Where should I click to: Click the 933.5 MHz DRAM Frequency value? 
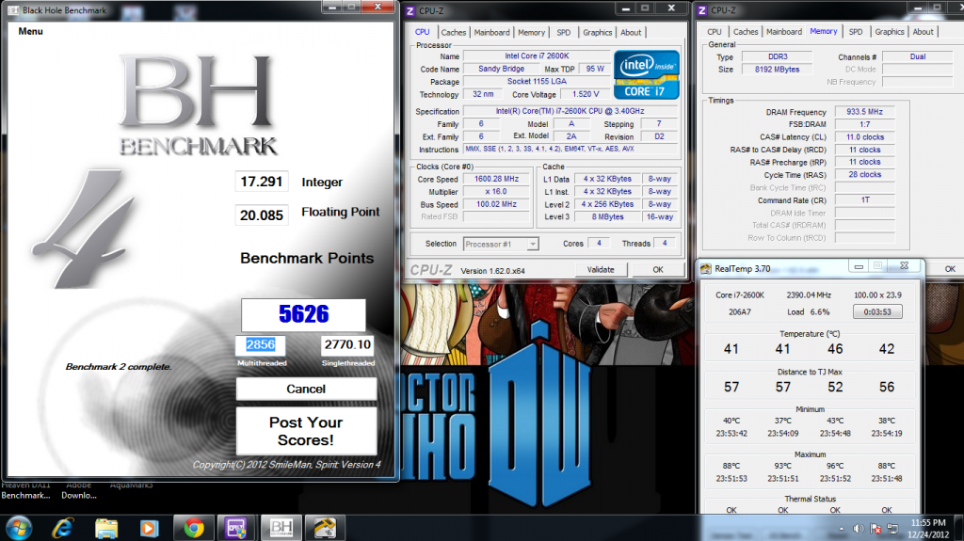coord(864,112)
